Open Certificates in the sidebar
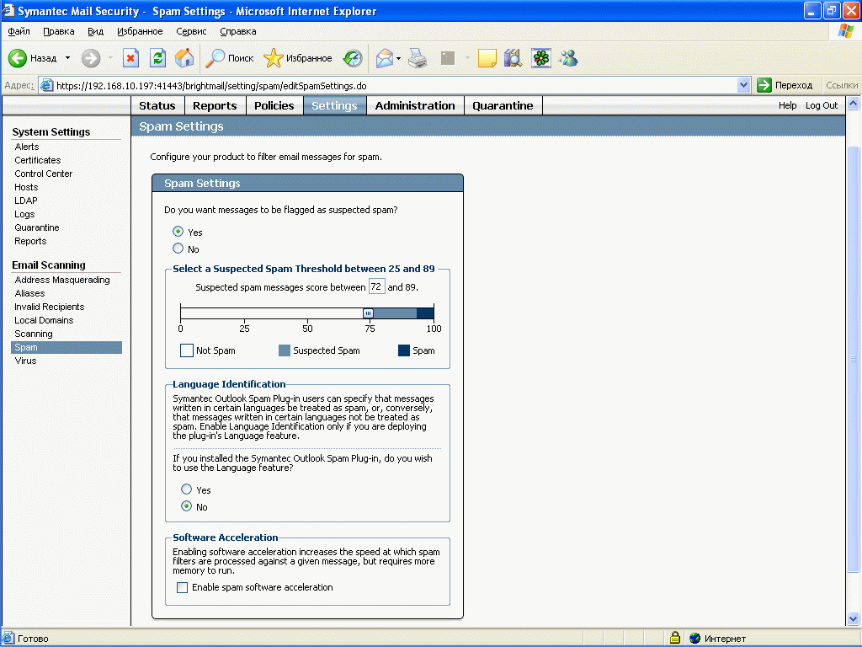Screen dimensions: 862x647 coord(37,160)
